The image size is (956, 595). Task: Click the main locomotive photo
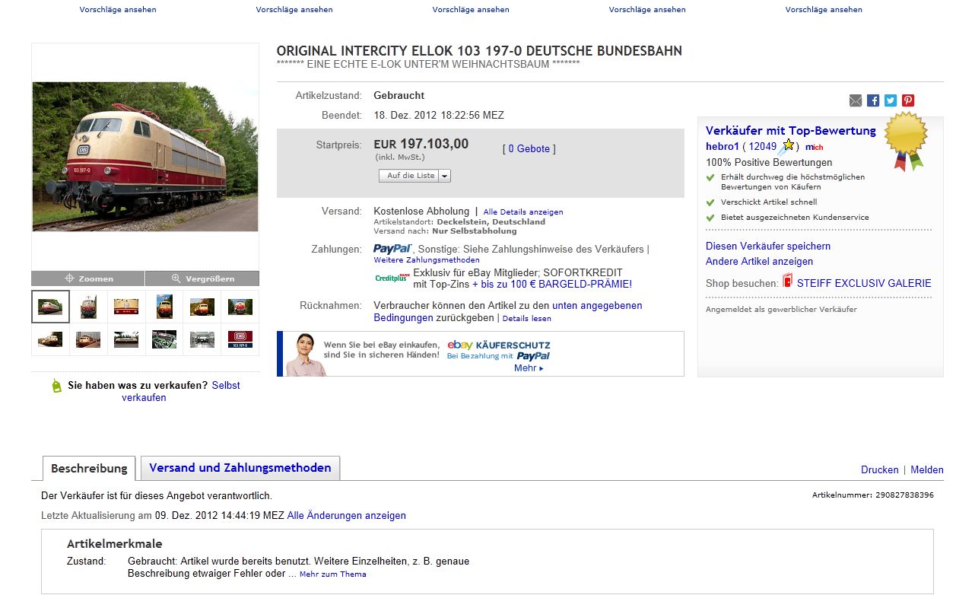click(145, 157)
